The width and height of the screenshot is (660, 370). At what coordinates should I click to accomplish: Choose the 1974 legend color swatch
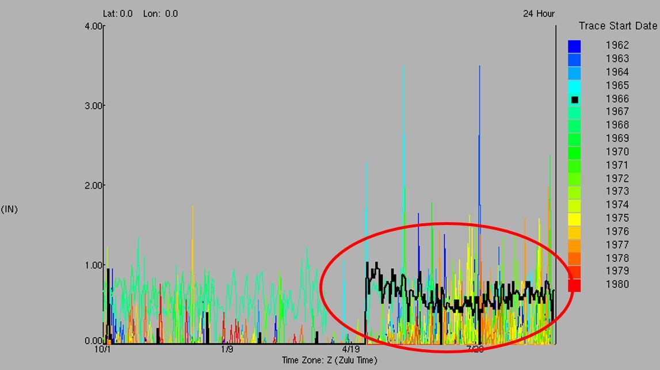pyautogui.click(x=574, y=206)
